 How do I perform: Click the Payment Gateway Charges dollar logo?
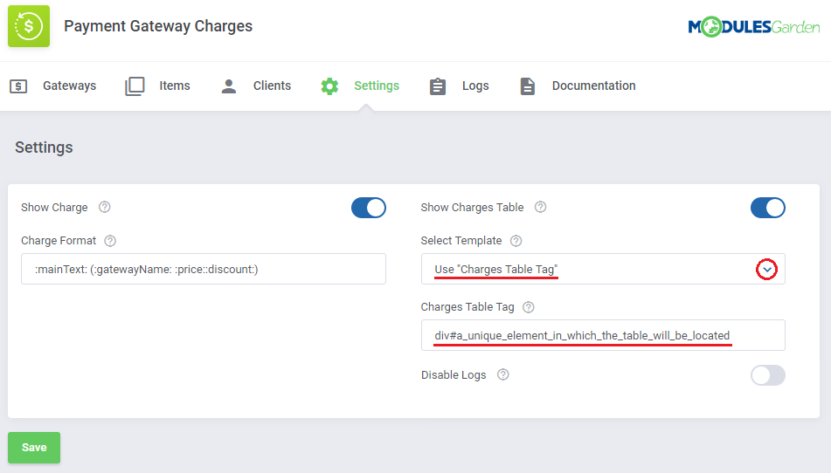29,26
